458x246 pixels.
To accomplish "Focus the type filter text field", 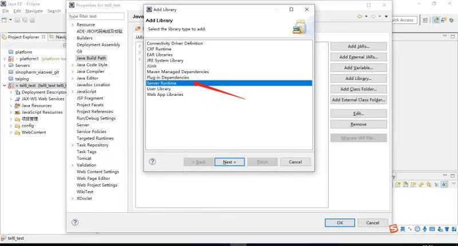I will point(96,17).
